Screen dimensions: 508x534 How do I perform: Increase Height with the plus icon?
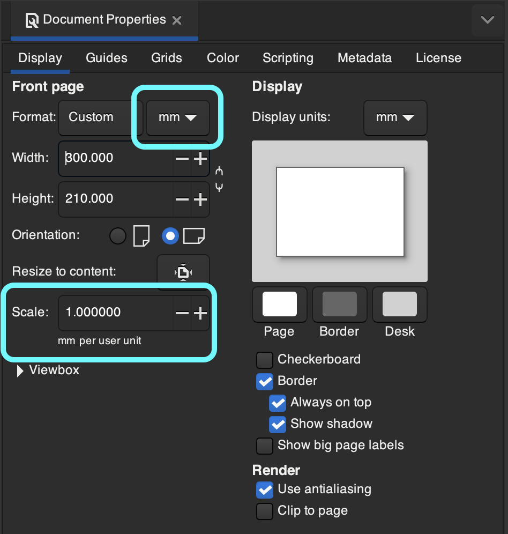(x=200, y=199)
